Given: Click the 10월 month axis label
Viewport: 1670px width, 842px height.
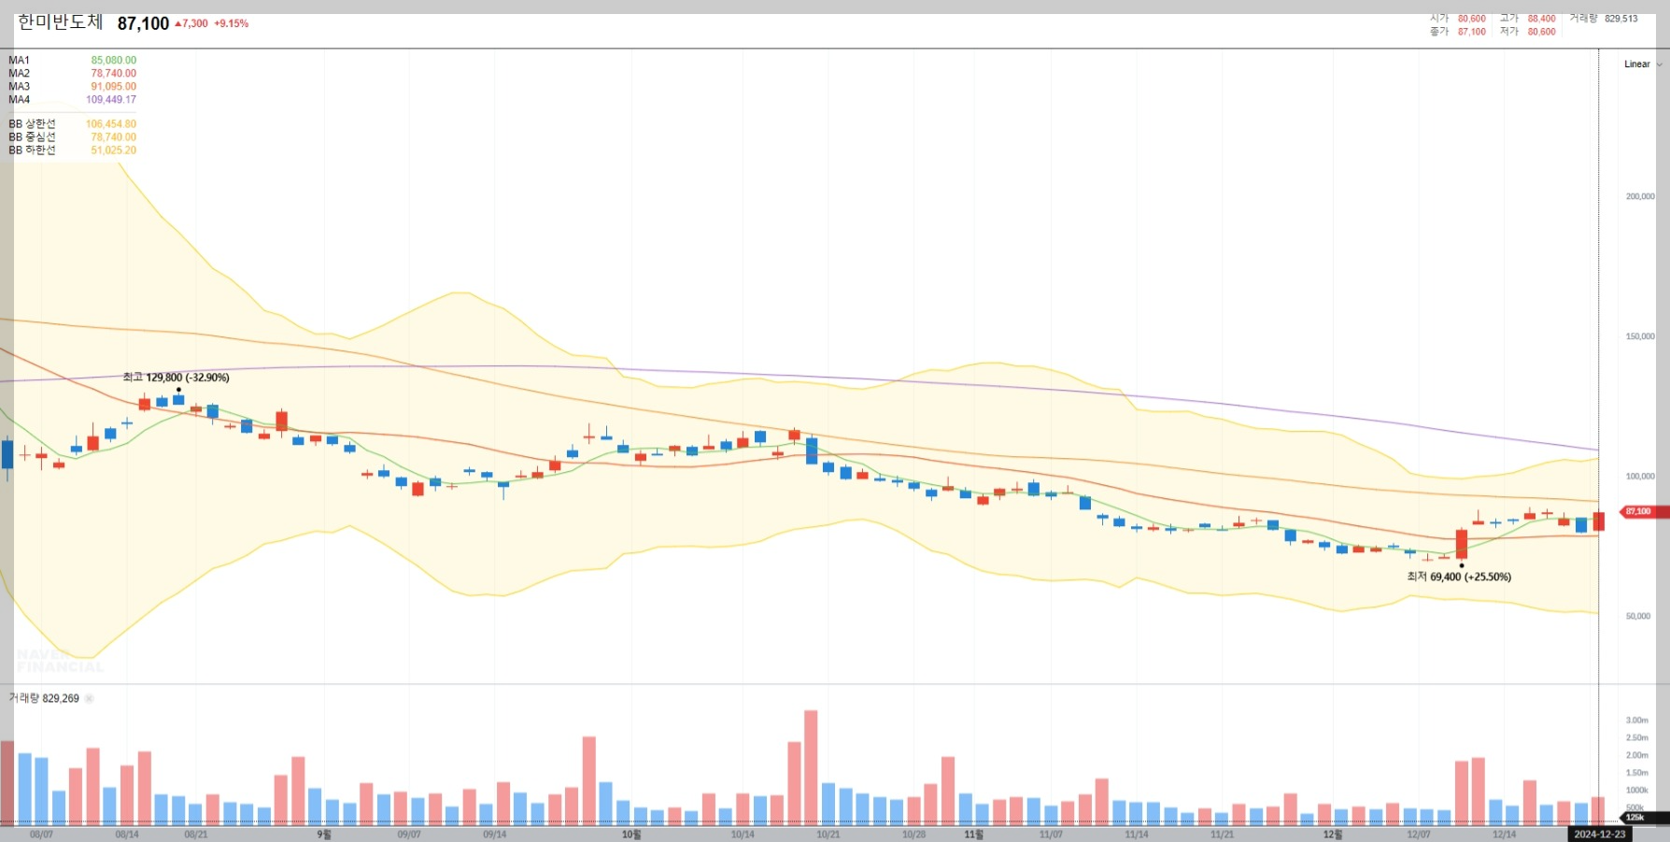Looking at the screenshot, I should coord(631,835).
